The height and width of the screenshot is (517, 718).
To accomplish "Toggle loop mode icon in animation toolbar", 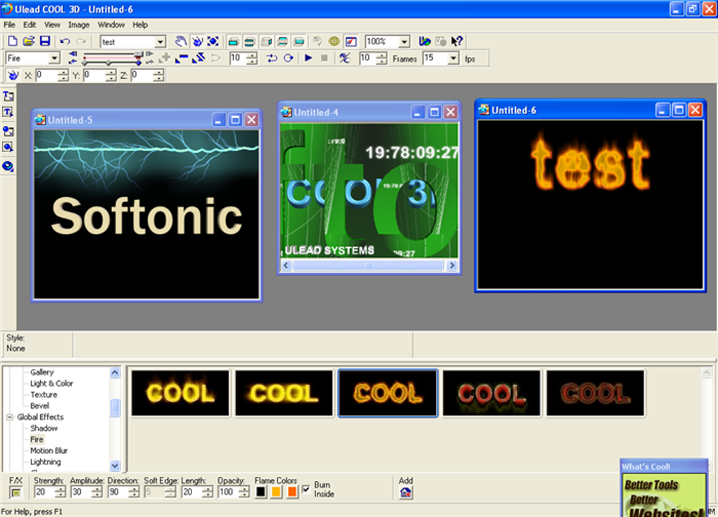I will [288, 58].
